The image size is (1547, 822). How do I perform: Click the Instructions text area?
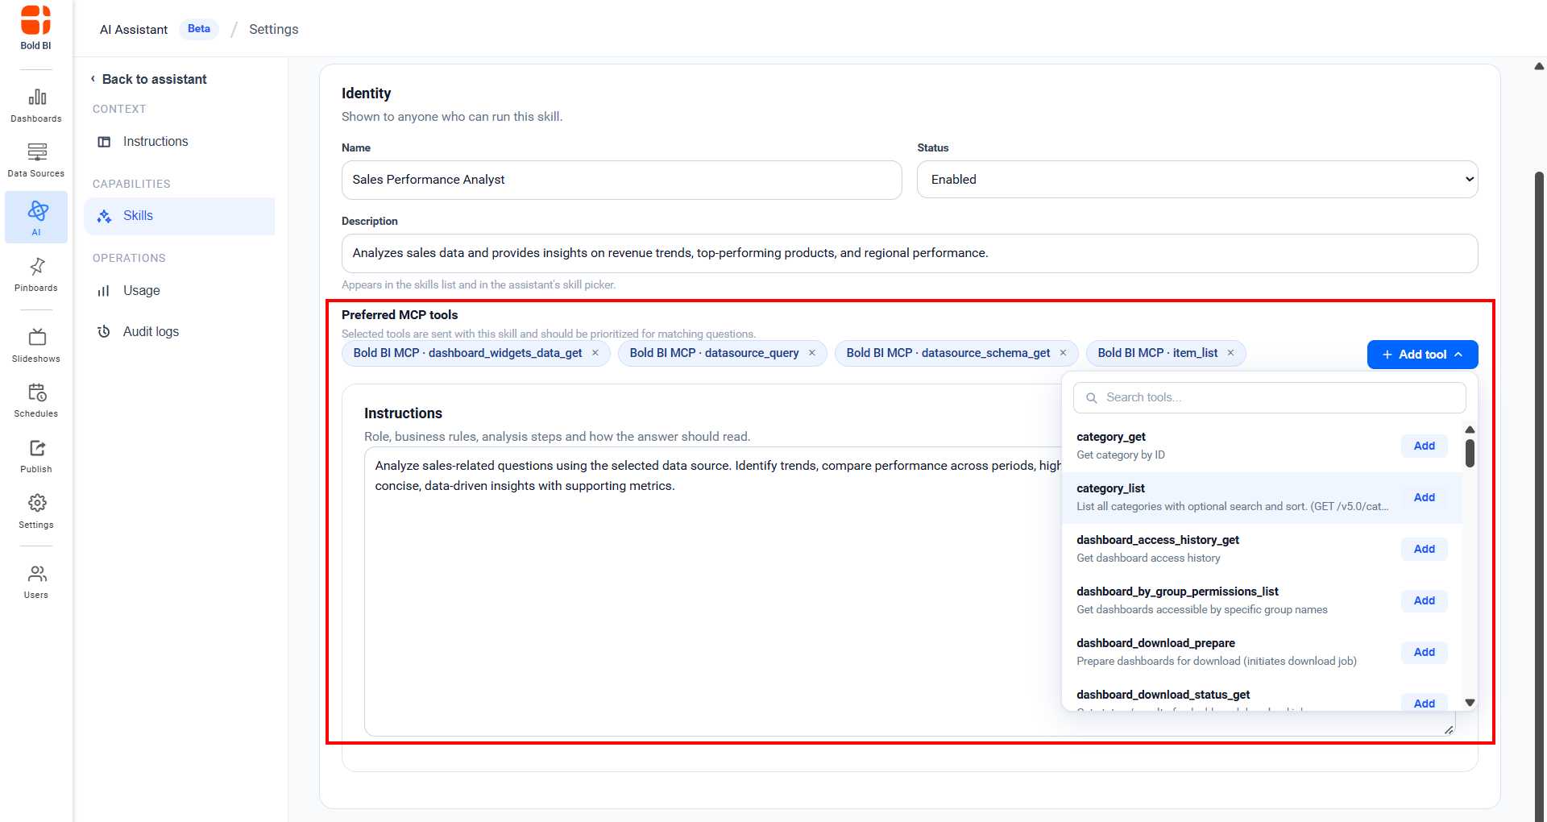(713, 592)
